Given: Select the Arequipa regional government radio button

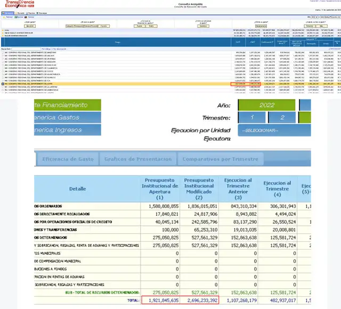Looking at the screenshot, I should click(x=3, y=62).
